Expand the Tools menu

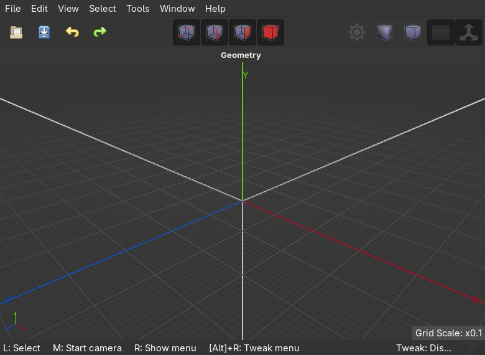[137, 9]
